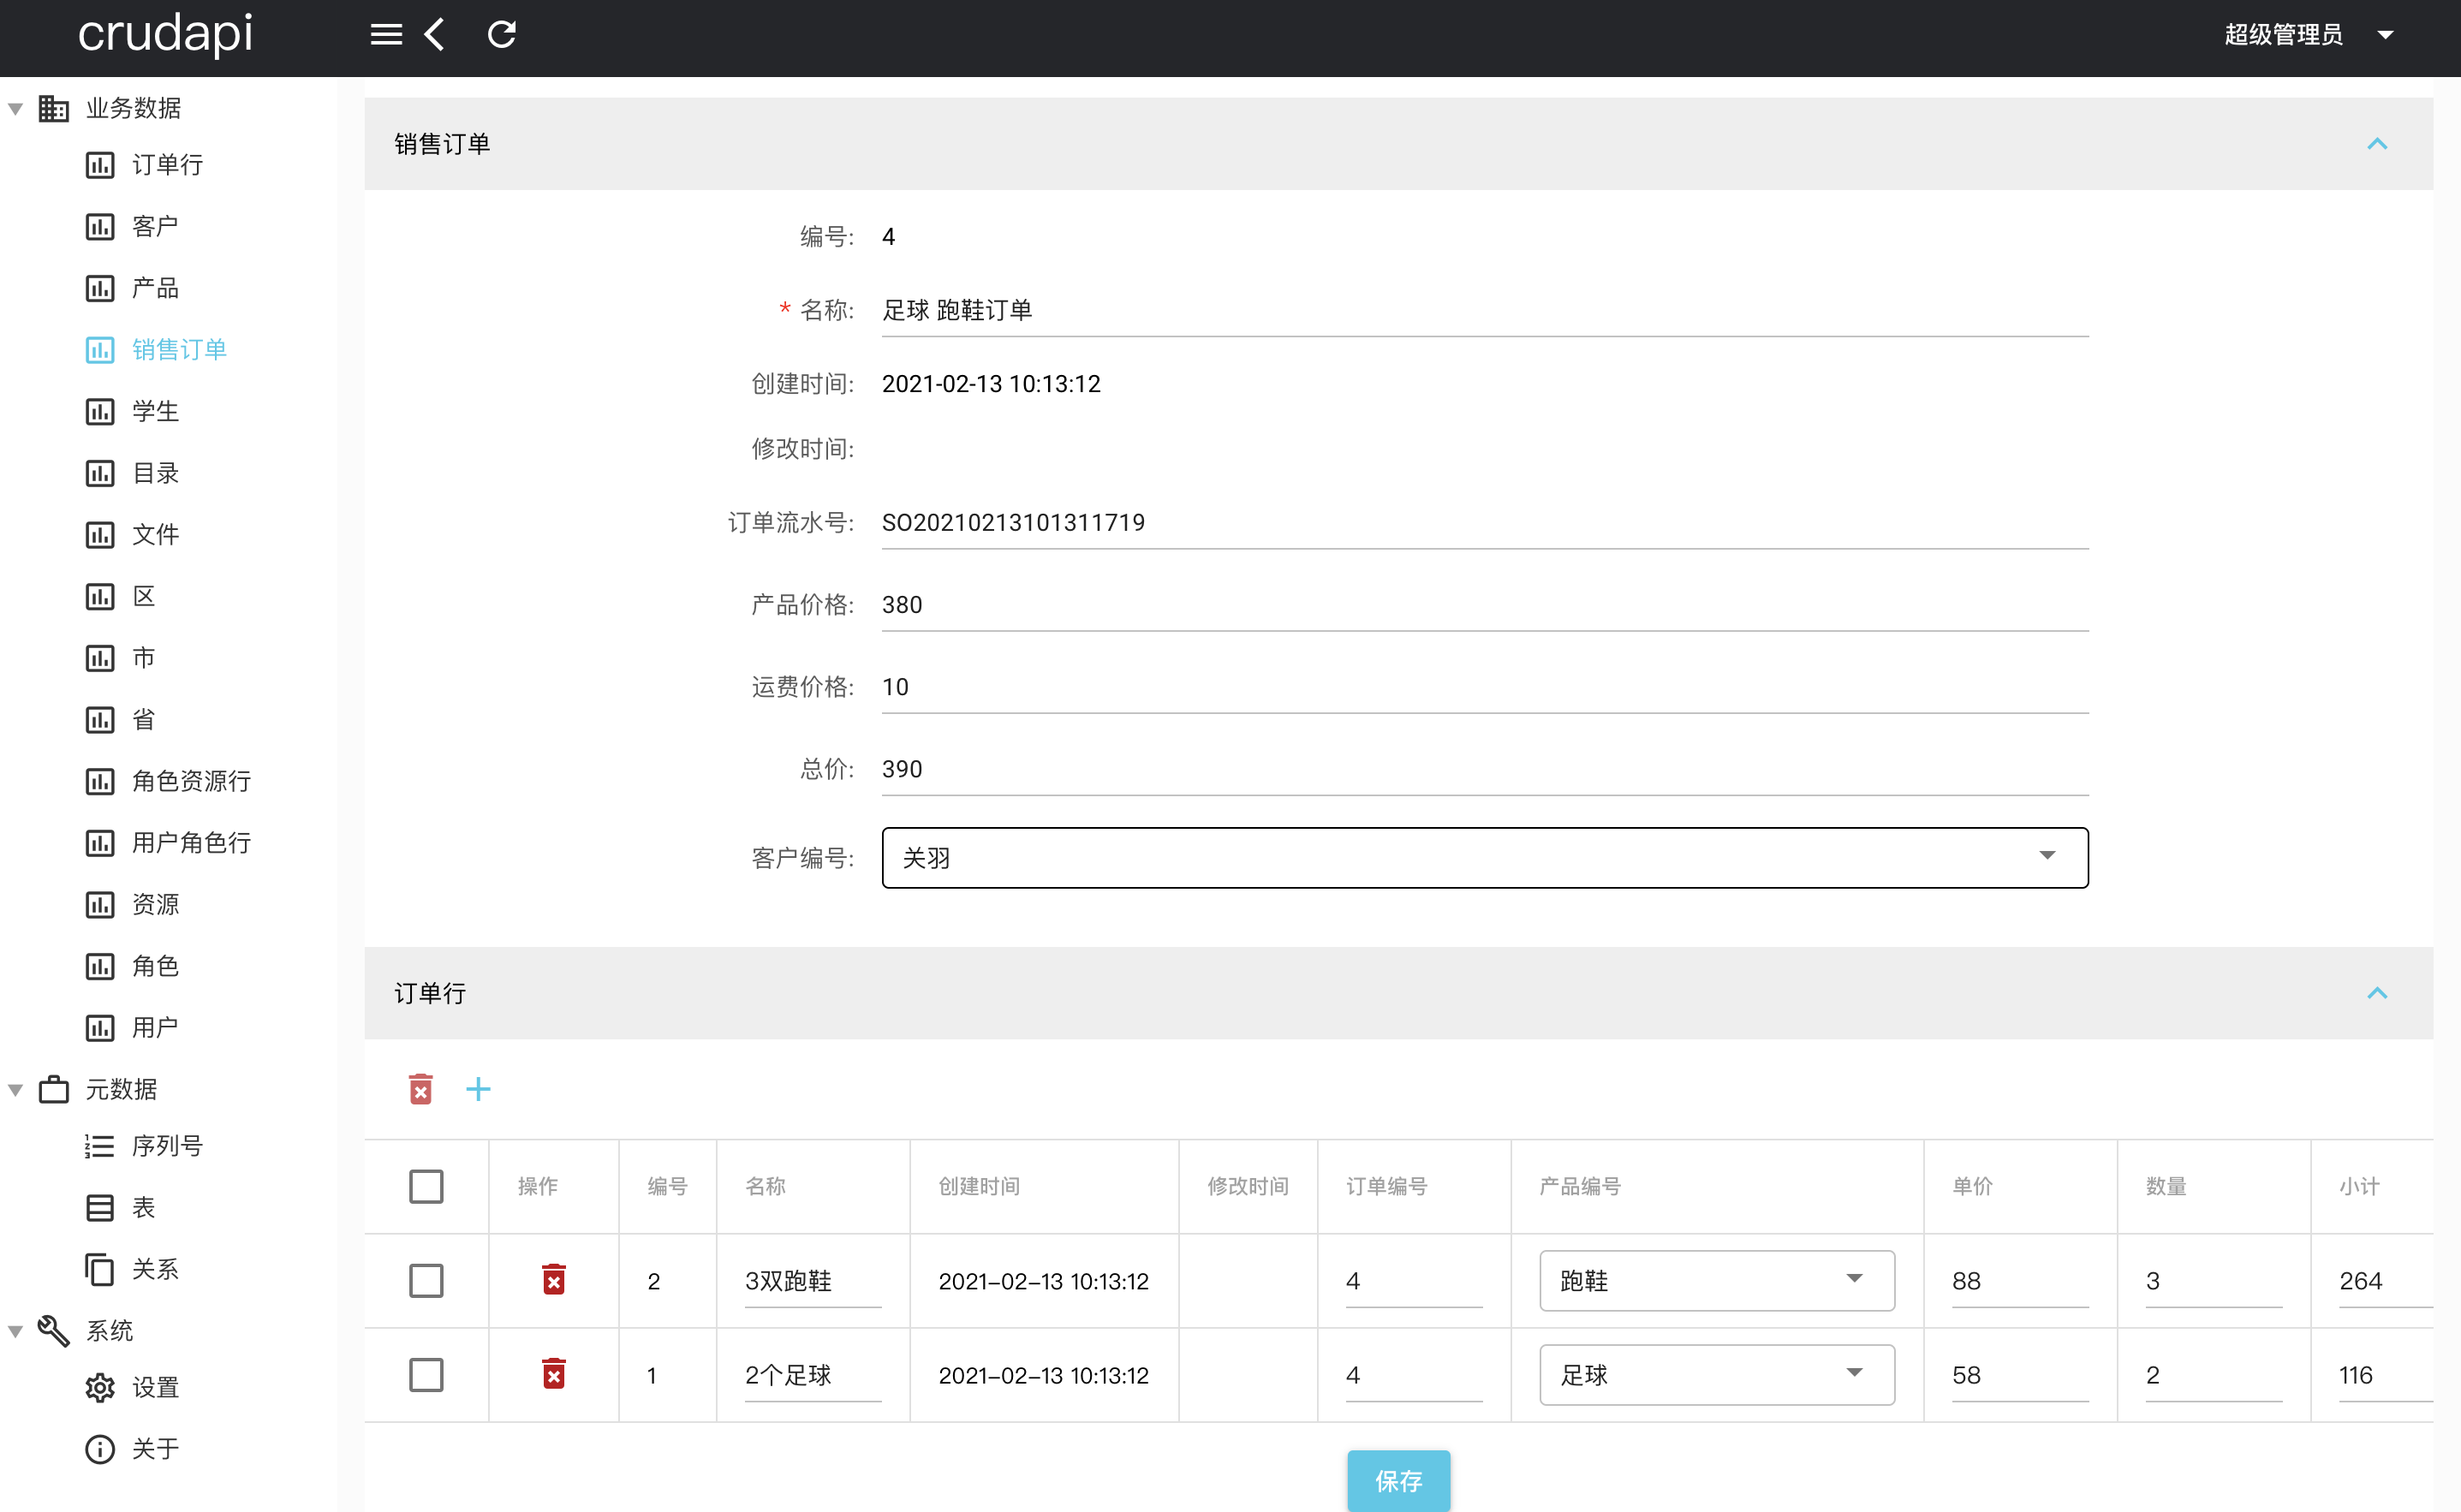This screenshot has height=1512, width=2461.
Task: Click the back arrow icon
Action: (434, 33)
